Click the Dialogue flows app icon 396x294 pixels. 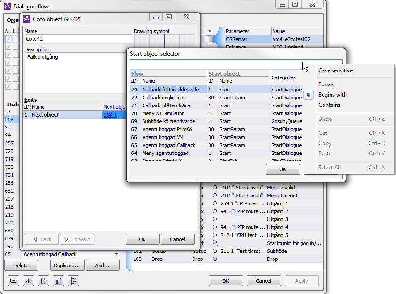point(7,6)
